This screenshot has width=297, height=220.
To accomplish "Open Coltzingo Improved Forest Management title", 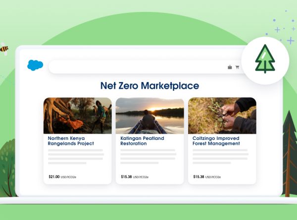I will click(216, 141).
